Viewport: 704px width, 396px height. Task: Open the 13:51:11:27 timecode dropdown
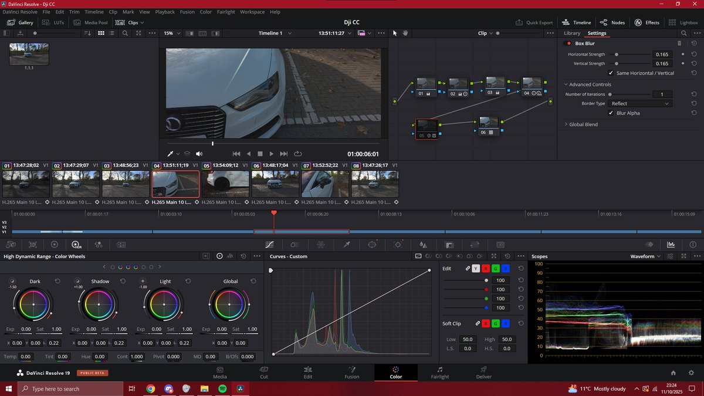point(350,33)
